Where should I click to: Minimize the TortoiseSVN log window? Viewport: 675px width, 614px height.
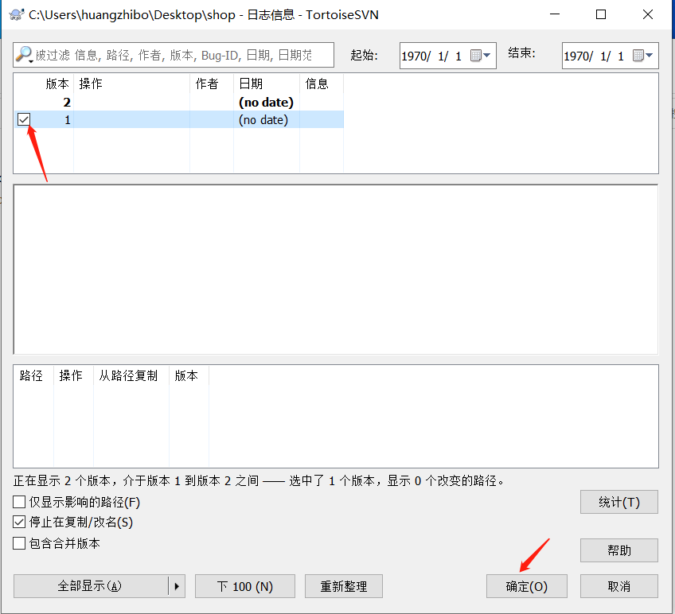pos(555,14)
